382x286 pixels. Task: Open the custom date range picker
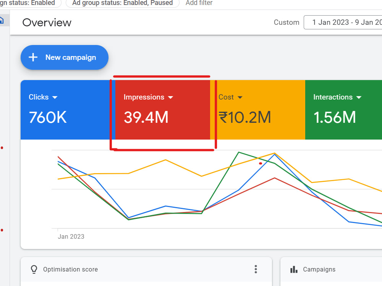coord(343,22)
